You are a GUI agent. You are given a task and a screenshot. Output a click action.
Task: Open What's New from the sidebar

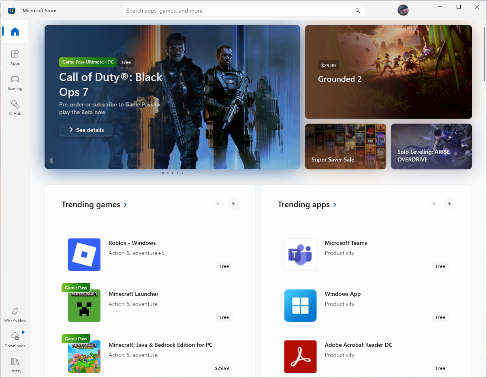click(15, 316)
